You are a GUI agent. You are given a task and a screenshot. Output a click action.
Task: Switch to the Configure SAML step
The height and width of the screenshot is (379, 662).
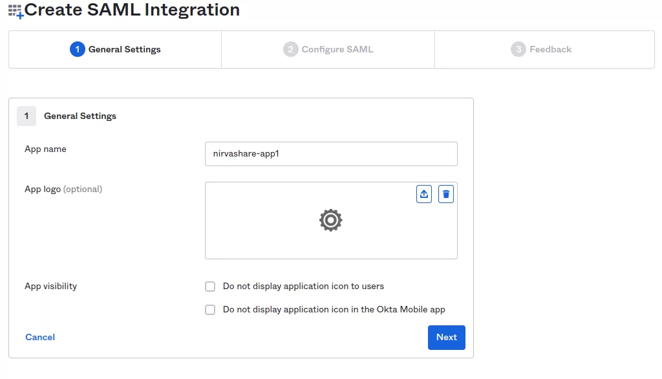[x=328, y=49]
